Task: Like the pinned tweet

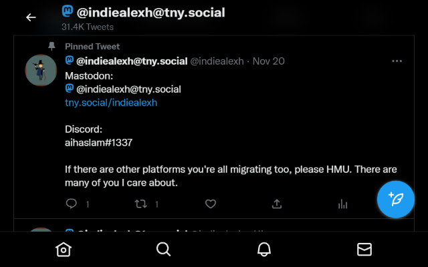Action: click(x=210, y=204)
